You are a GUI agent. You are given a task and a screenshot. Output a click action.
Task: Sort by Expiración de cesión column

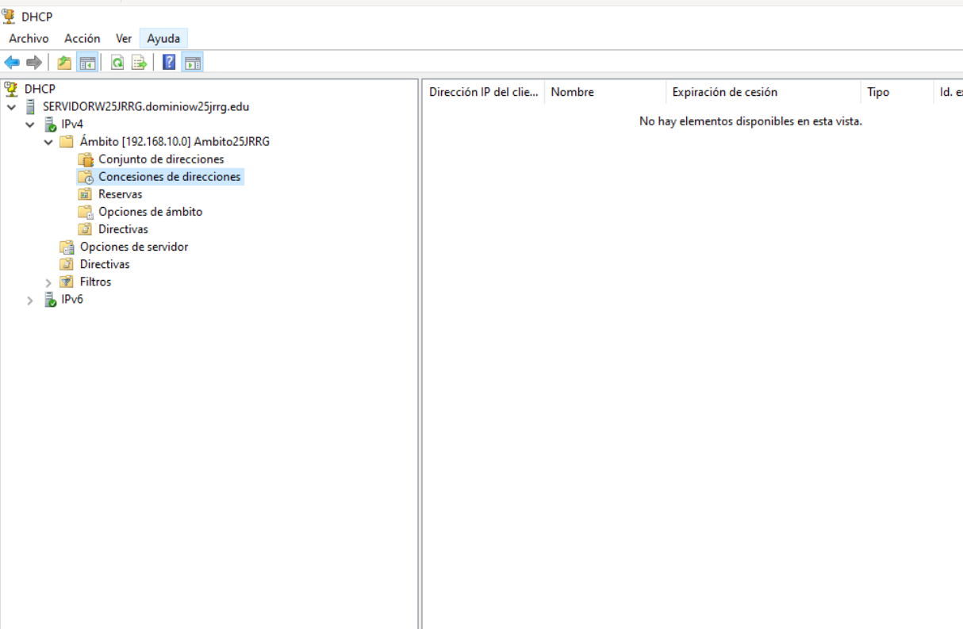click(x=763, y=92)
